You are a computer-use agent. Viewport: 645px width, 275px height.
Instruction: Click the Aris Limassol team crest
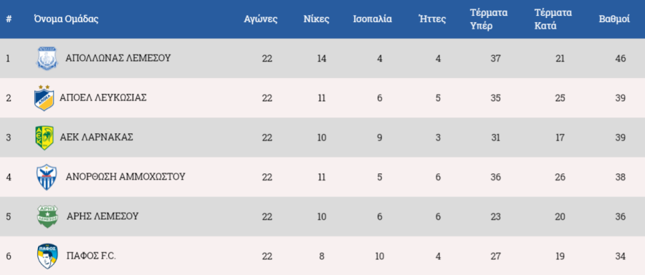click(47, 216)
